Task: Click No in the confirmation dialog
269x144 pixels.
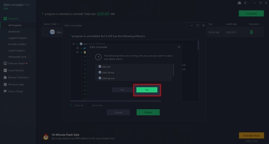Action: pos(122,90)
